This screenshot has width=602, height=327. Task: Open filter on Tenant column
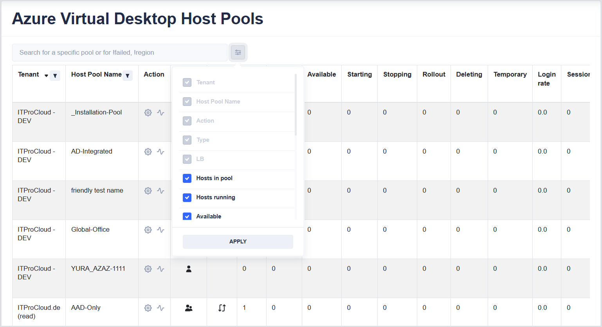[55, 76]
